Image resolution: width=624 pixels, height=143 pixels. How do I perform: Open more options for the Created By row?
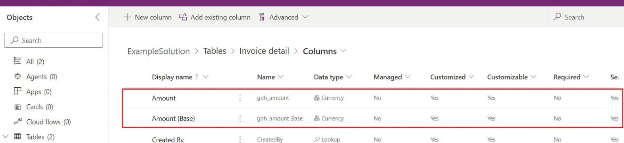click(240, 139)
